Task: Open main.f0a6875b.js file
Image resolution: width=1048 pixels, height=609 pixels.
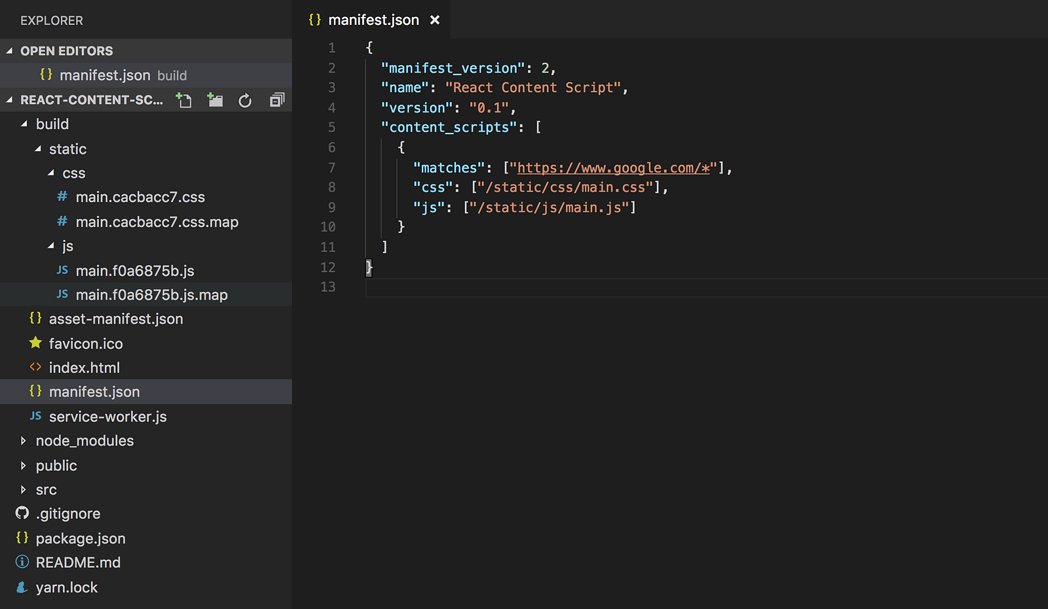Action: [135, 271]
